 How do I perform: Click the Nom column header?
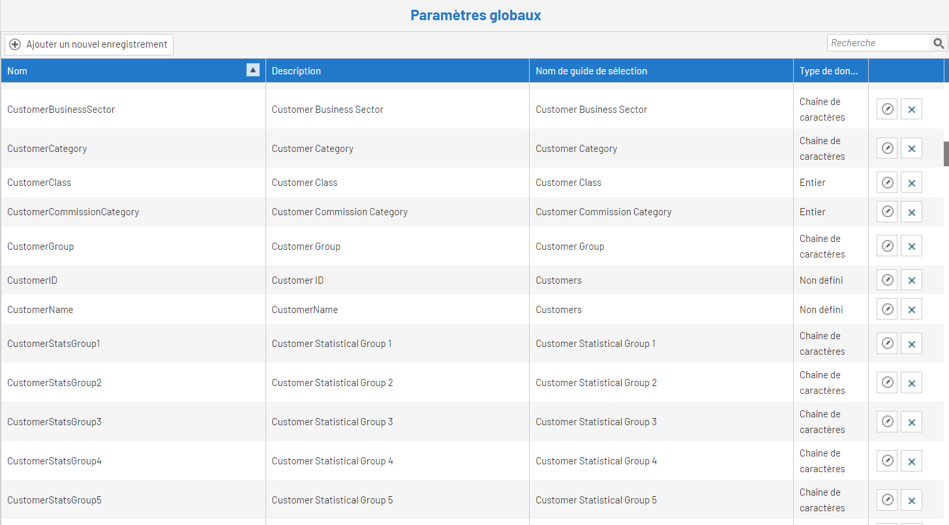pos(18,71)
